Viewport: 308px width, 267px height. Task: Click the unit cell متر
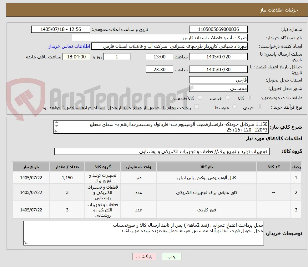(139, 178)
